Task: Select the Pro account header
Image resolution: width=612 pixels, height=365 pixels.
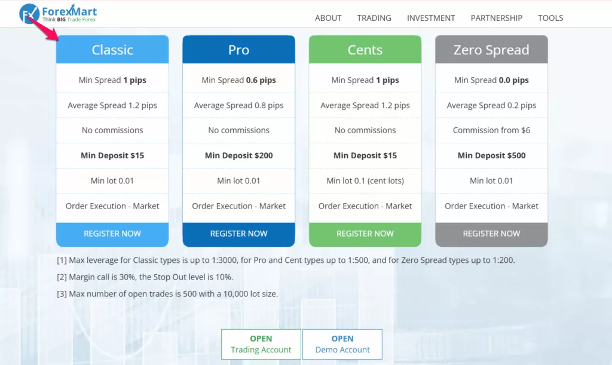Action: coord(239,50)
